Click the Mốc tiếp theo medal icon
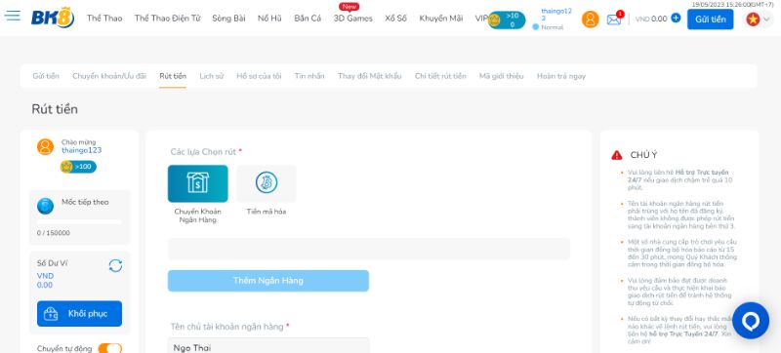The height and width of the screenshot is (353, 781). click(x=45, y=206)
